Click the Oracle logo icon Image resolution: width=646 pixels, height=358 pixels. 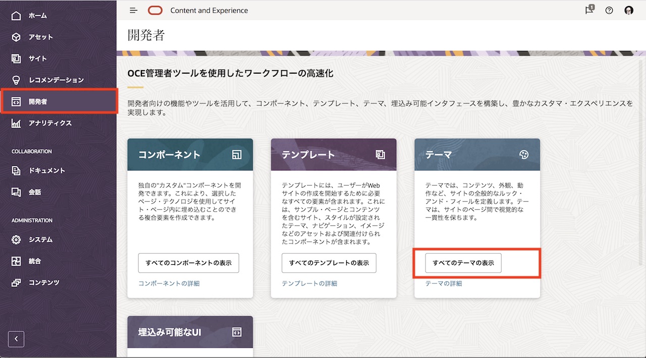point(155,10)
